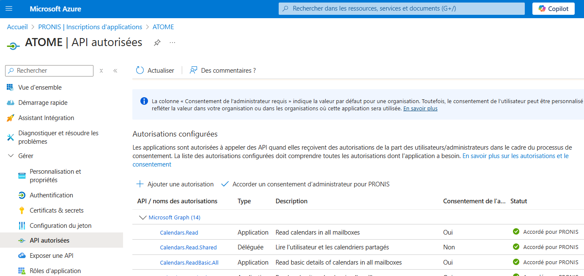Open PRONIS | Inscriptions d'applications breadcrumb

pyautogui.click(x=90, y=27)
